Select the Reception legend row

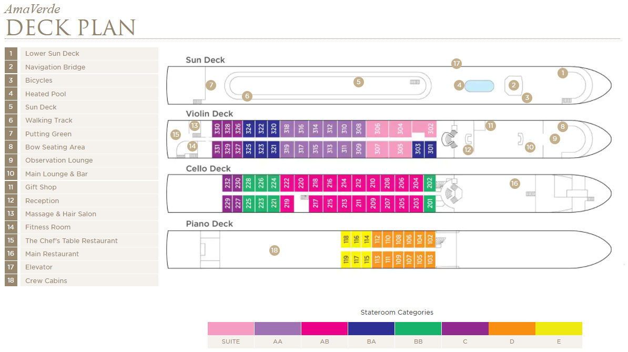(x=82, y=200)
